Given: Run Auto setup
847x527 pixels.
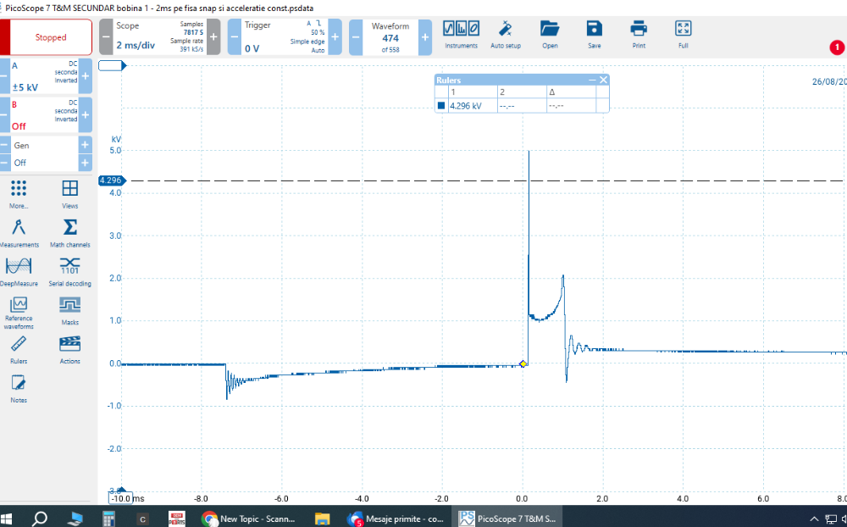Looking at the screenshot, I should (x=506, y=34).
